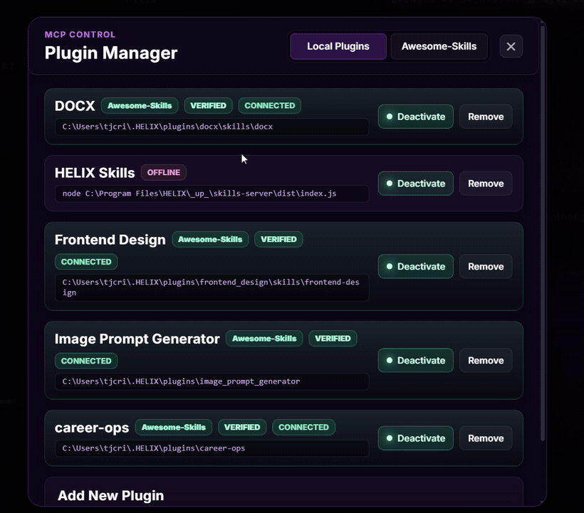Screen dimensions: 584x513
Task: Click the plugin list vertical scrollbar
Action: pos(543,233)
